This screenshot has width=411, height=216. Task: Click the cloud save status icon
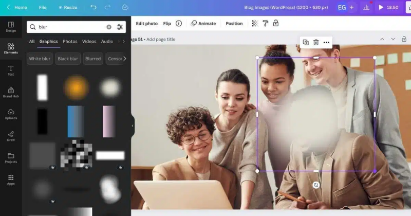(x=125, y=7)
